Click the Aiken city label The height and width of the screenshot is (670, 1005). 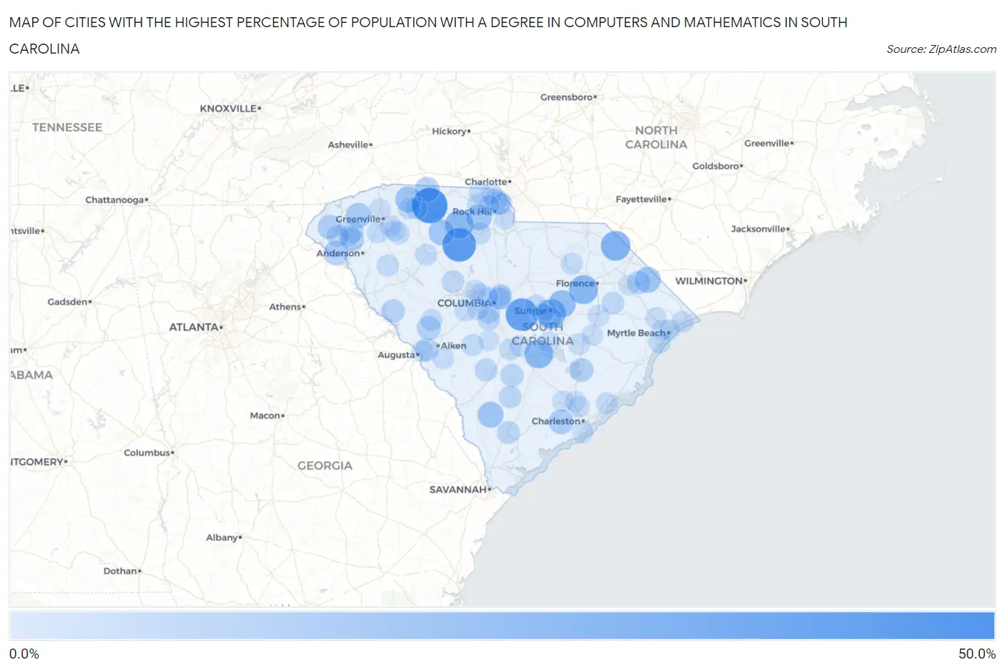pyautogui.click(x=452, y=345)
